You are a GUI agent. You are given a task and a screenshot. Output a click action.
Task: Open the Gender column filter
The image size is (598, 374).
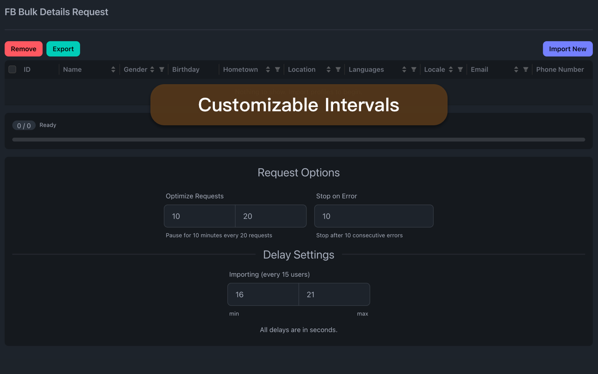(162, 70)
